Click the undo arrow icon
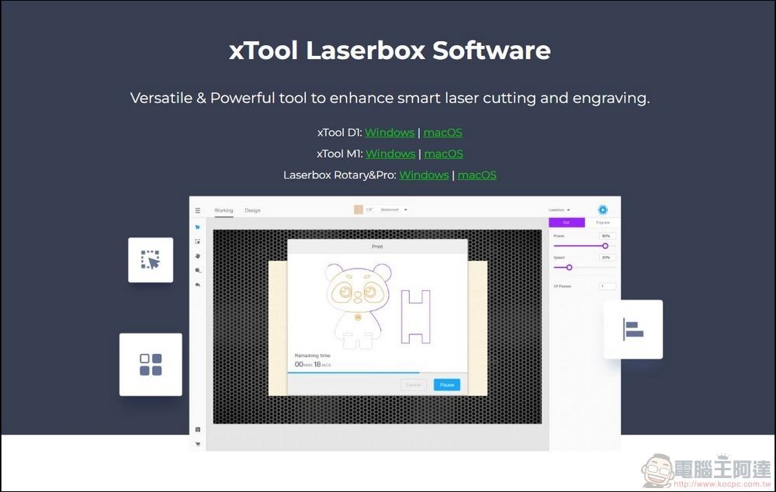The height and width of the screenshot is (492, 776). click(198, 285)
